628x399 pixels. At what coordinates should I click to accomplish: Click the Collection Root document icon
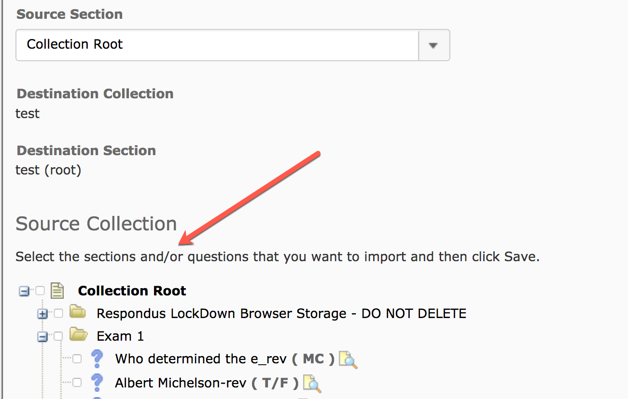click(x=57, y=291)
